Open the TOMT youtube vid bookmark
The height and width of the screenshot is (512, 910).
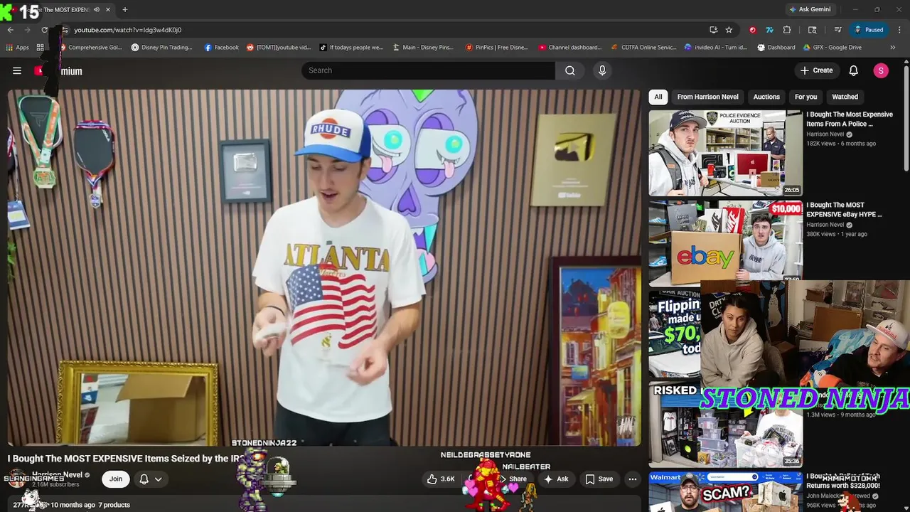coord(279,48)
